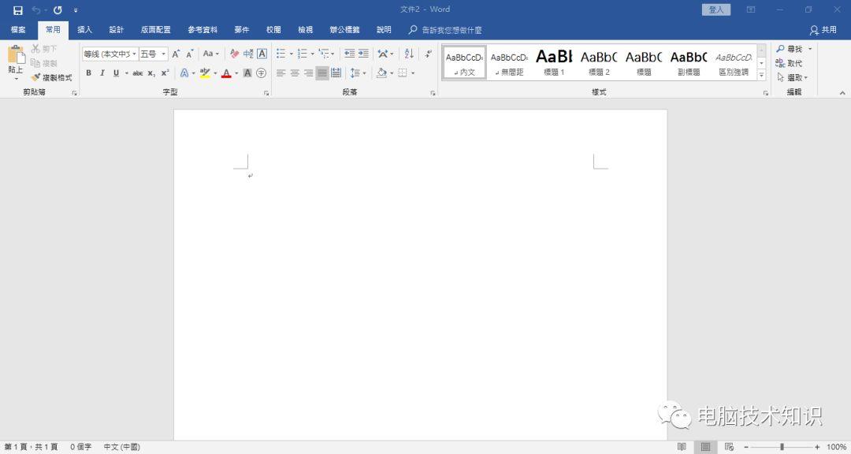Save the document from quick access toolbar

point(18,10)
